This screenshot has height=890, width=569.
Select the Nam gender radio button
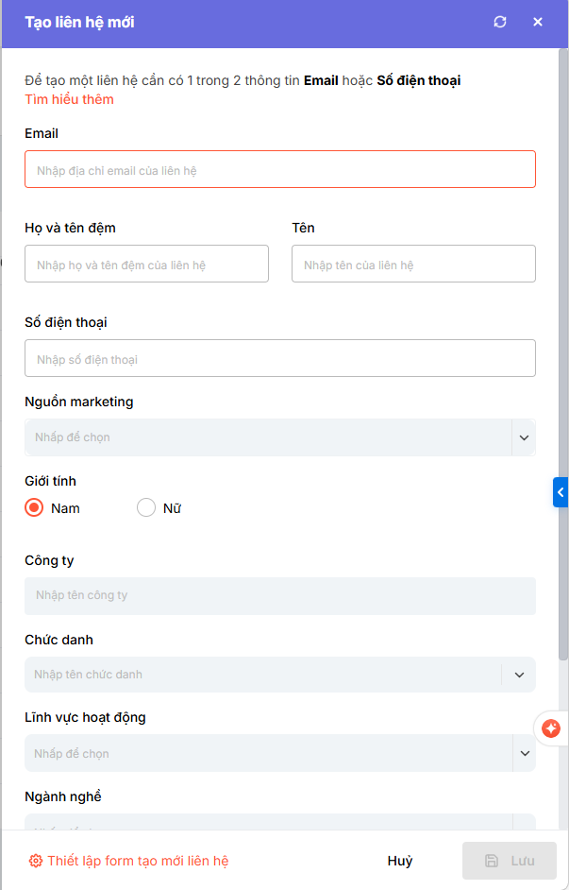(x=35, y=508)
